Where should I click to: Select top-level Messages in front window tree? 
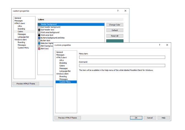click(x=60, y=55)
